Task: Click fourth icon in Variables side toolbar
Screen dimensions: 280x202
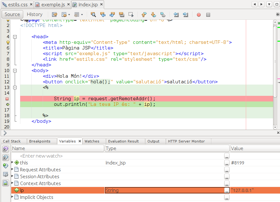Action: click(x=6, y=174)
